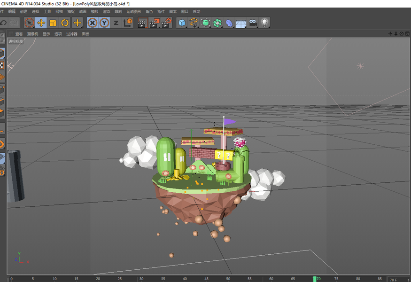Viewport: 411px width, 282px height.
Task: Click the viewport pan arrows icon
Action: click(390, 33)
